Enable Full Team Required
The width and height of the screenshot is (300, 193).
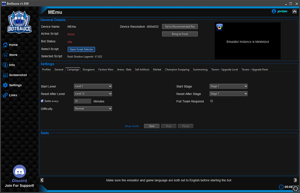pyautogui.click(x=212, y=101)
